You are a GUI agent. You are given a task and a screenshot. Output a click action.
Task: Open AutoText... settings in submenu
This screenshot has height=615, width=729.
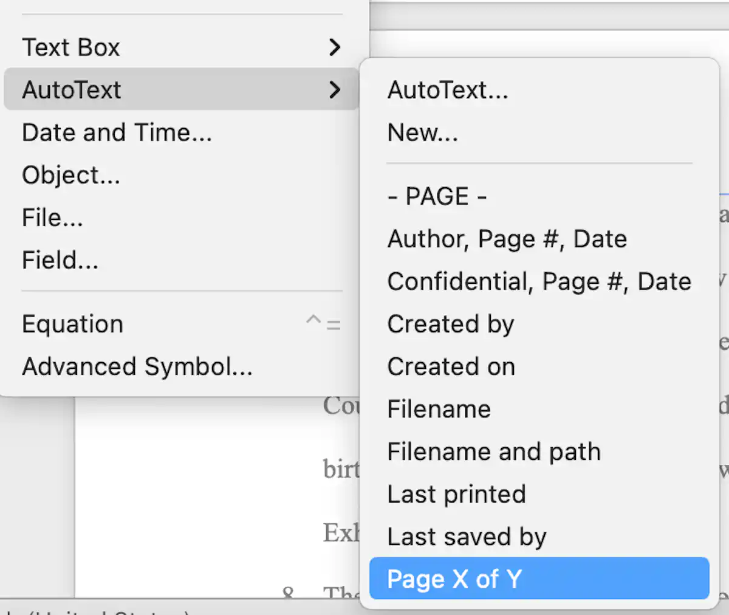point(448,90)
